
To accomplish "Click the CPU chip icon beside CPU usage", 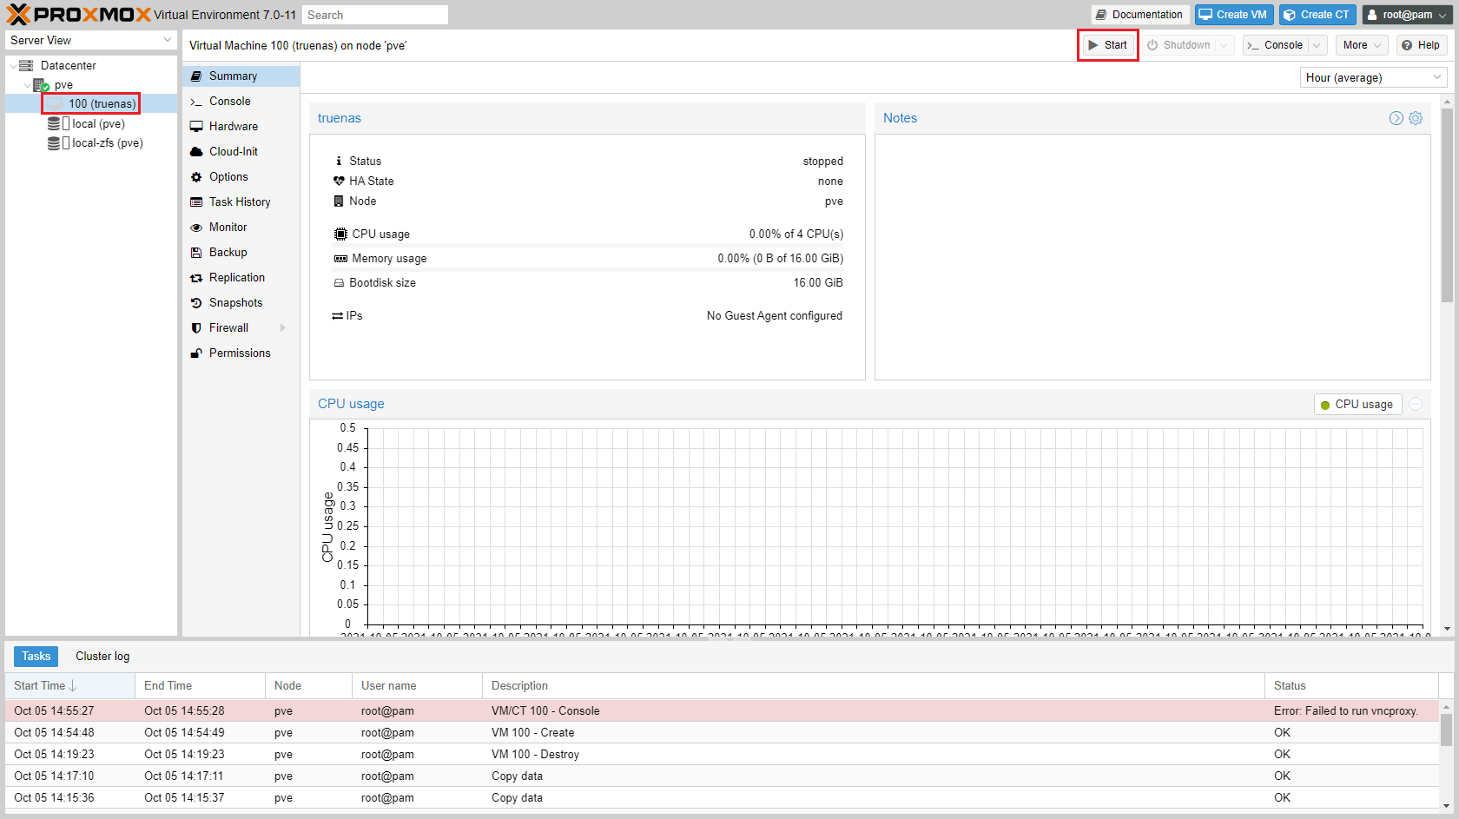I will [340, 234].
